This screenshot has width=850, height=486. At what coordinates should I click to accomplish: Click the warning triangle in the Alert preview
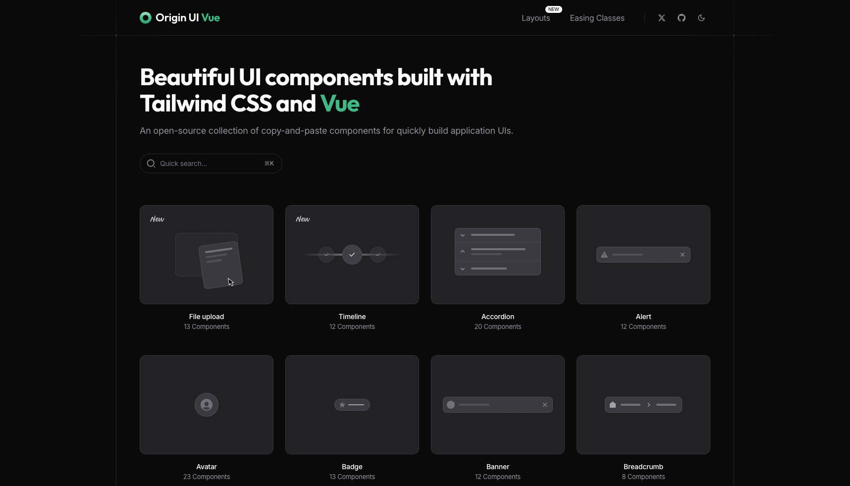click(x=604, y=255)
